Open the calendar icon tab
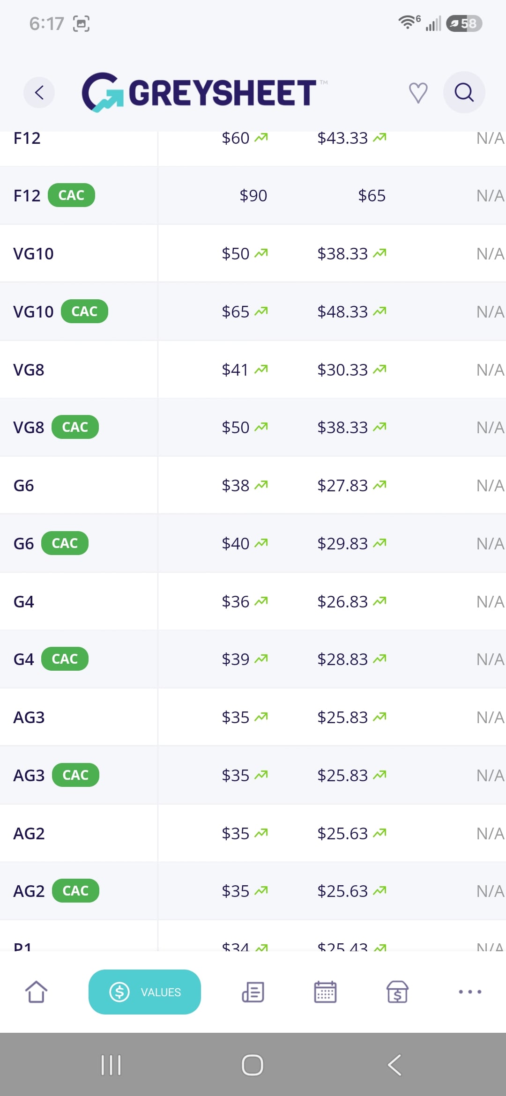This screenshot has height=1096, width=506. tap(325, 992)
